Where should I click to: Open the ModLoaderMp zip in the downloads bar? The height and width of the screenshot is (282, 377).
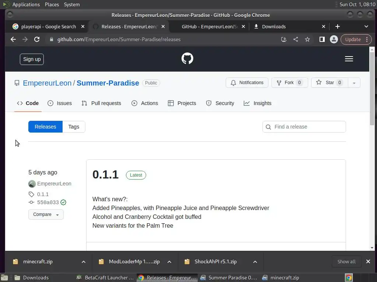tap(134, 261)
